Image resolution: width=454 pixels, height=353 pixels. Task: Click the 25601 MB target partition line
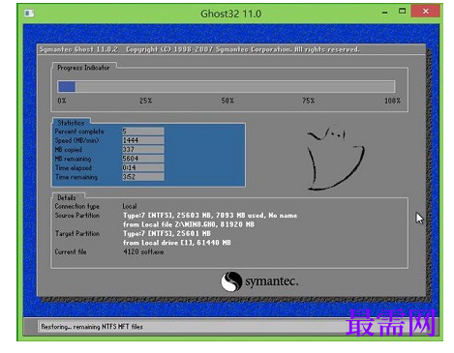click(x=166, y=233)
